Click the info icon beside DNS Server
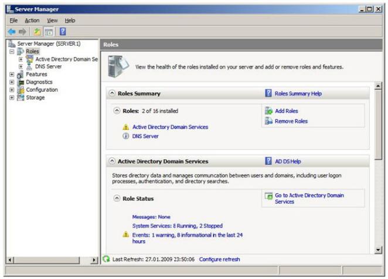 pyautogui.click(x=125, y=136)
